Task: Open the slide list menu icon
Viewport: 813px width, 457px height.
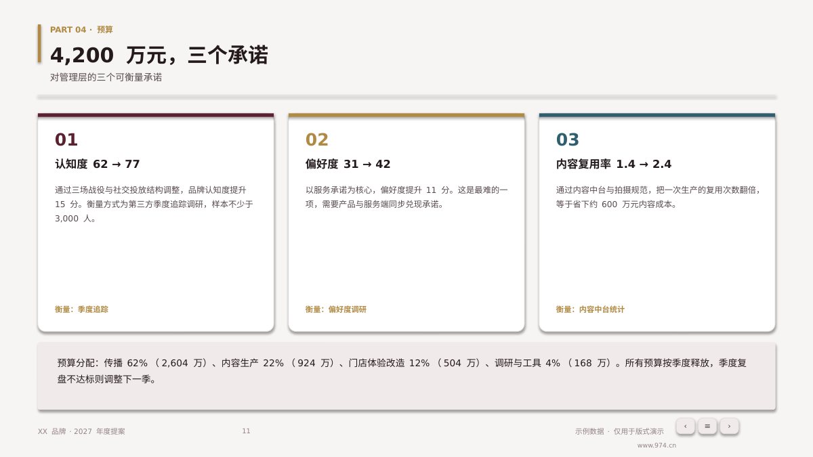Action: (707, 426)
